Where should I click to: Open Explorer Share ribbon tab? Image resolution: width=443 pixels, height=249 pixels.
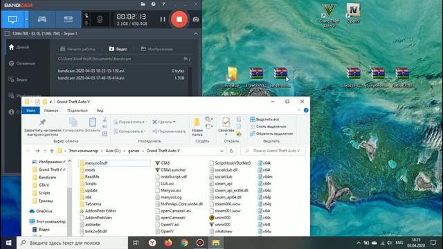click(x=78, y=111)
